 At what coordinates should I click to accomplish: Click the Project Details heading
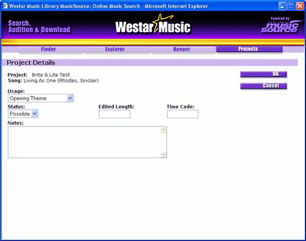[31, 63]
